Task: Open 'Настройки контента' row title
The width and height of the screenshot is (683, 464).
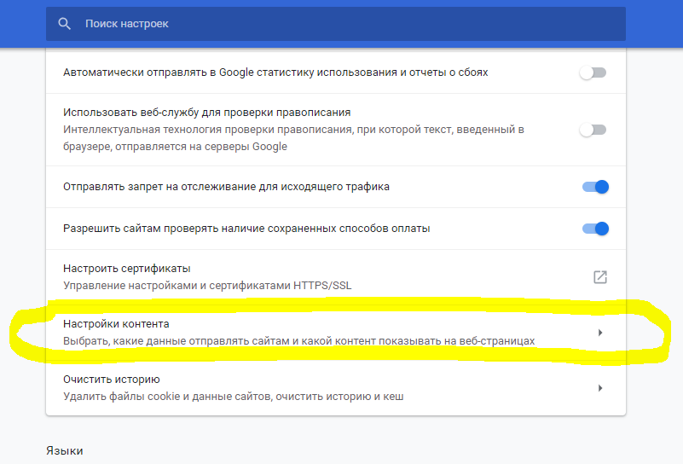Action: coord(116,324)
